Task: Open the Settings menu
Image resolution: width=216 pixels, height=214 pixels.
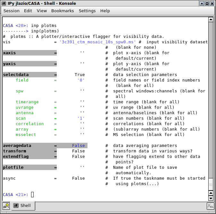Action: point(87,11)
